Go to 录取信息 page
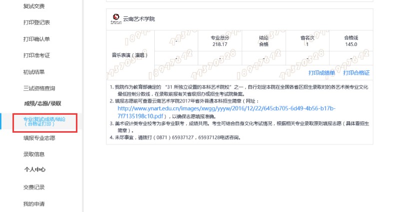This screenshot has height=212, width=395. tap(33, 154)
